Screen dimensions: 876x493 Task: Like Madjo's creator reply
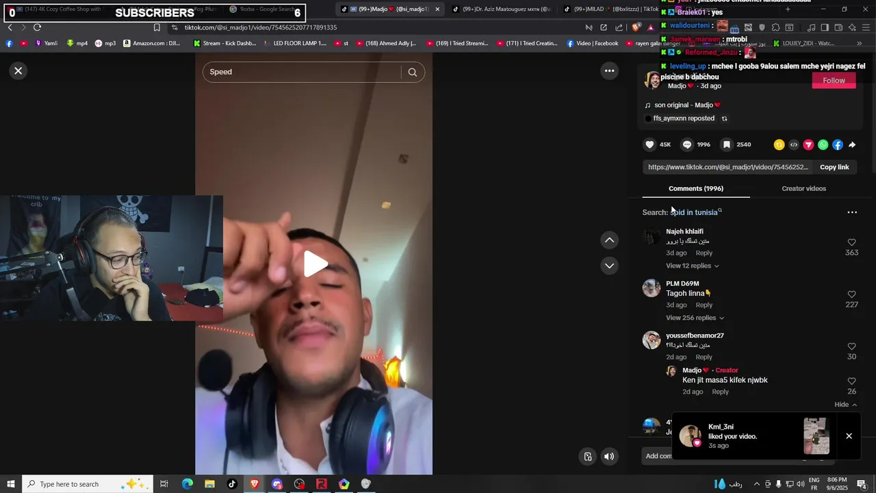851,381
